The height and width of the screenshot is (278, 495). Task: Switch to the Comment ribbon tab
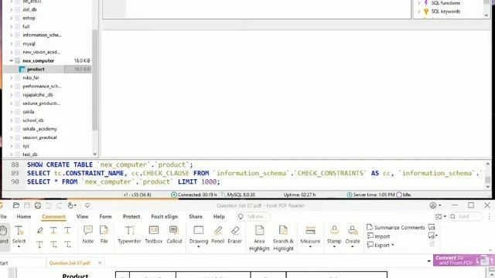53,216
